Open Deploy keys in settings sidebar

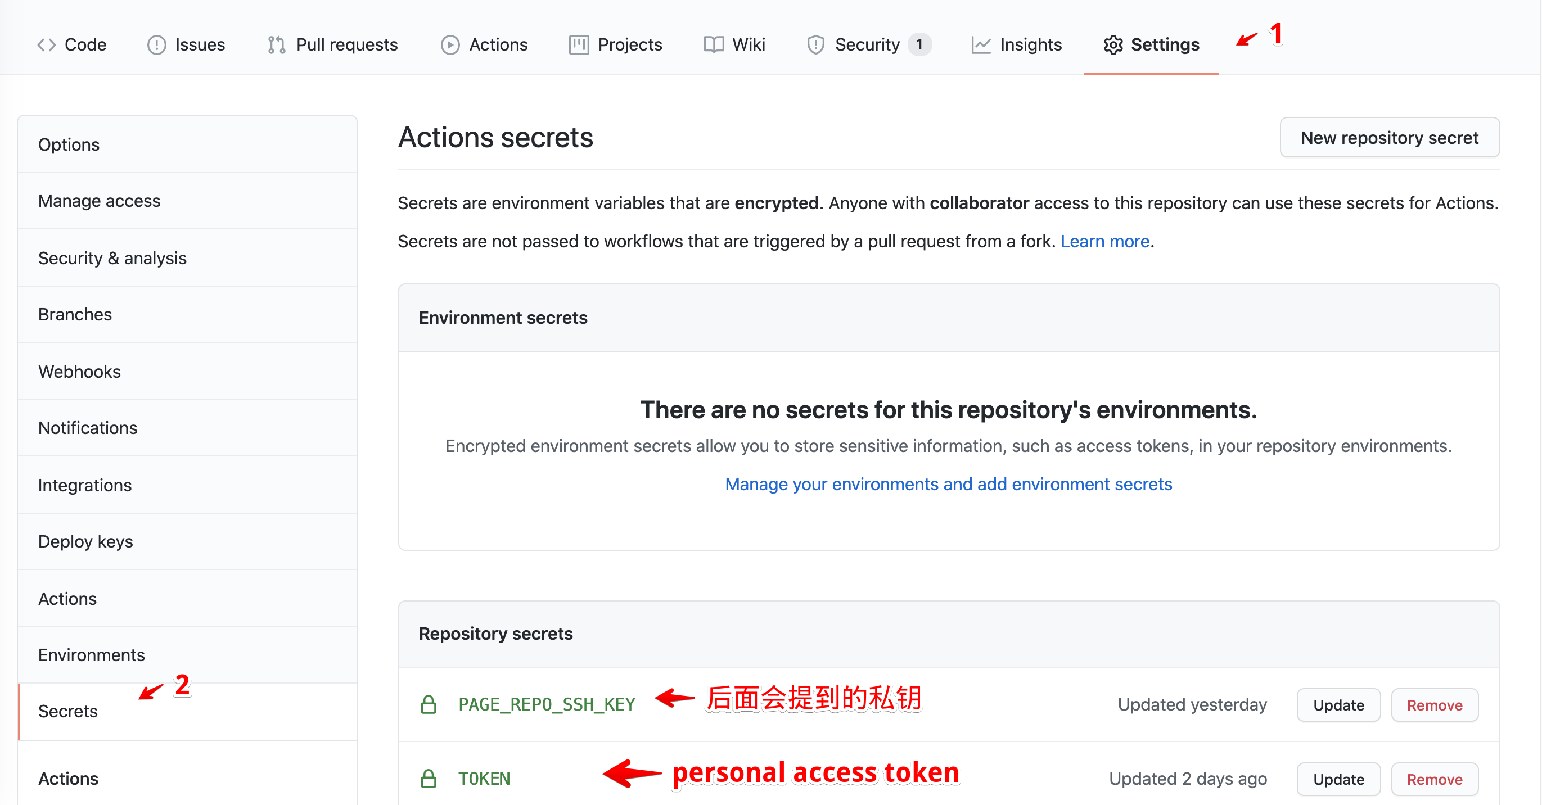[x=85, y=541]
